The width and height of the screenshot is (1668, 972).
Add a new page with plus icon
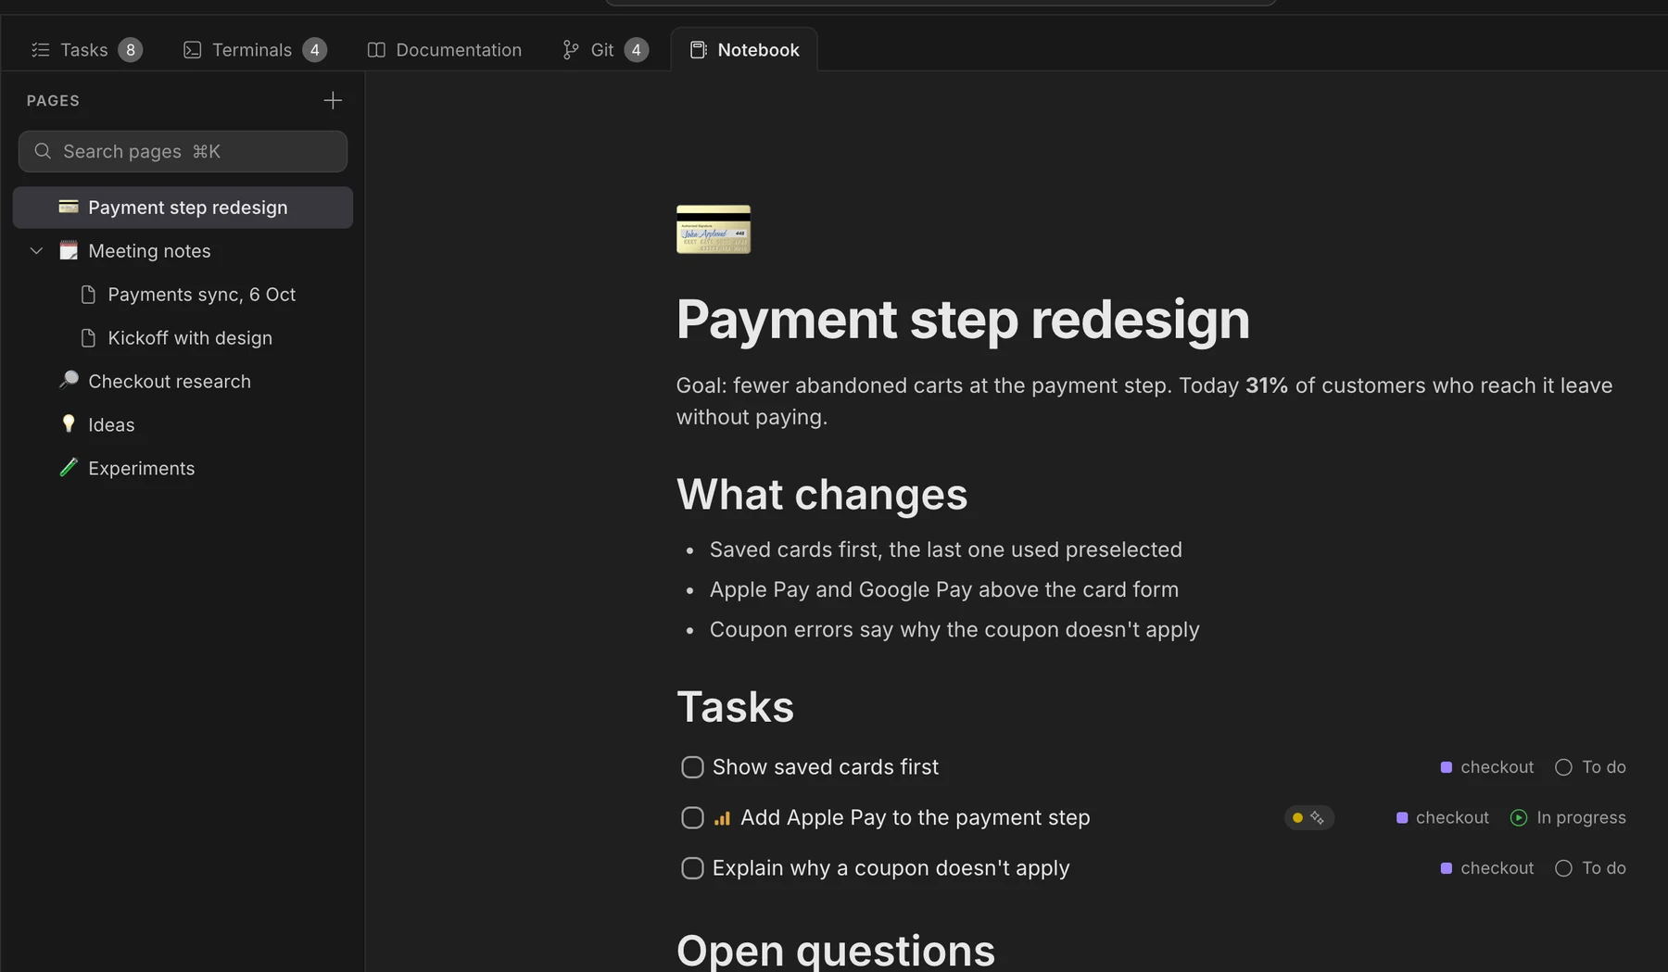point(333,100)
